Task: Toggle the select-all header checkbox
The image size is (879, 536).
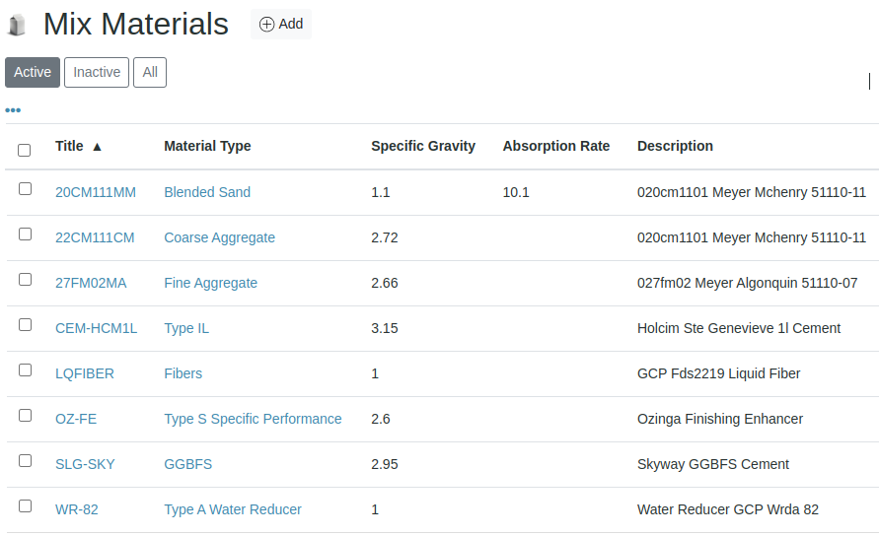Action: click(25, 150)
